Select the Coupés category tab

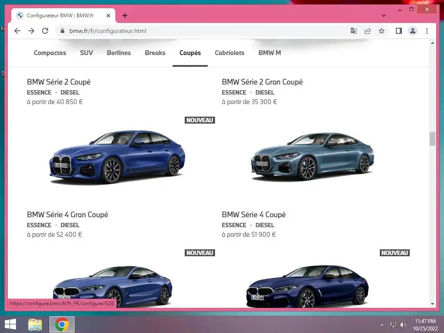190,53
